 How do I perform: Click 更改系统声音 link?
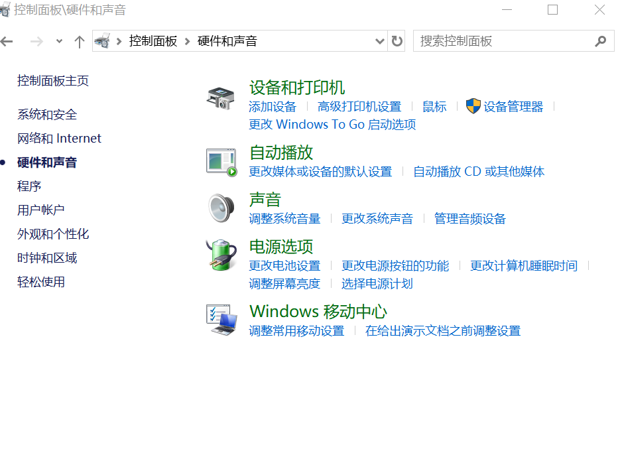tap(377, 219)
